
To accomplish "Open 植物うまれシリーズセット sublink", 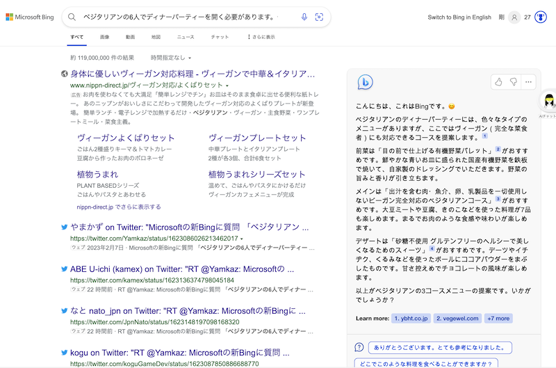I will click(x=256, y=174).
